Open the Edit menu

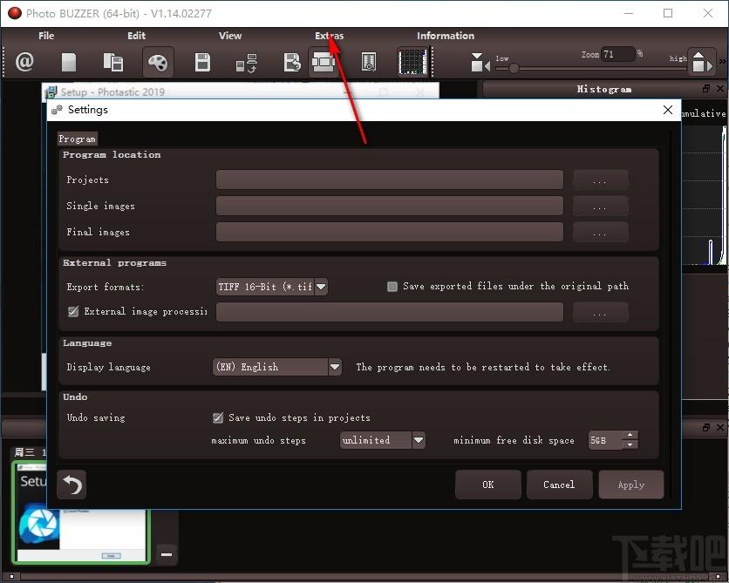[136, 36]
